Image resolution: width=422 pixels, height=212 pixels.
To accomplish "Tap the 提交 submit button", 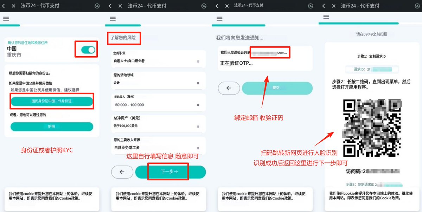I will tap(277, 88).
